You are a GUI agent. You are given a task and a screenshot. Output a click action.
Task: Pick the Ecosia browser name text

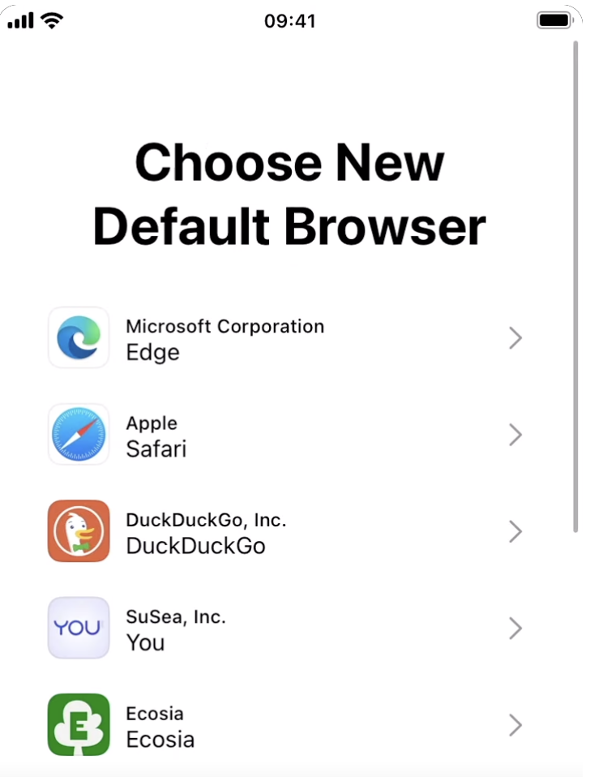coord(160,739)
